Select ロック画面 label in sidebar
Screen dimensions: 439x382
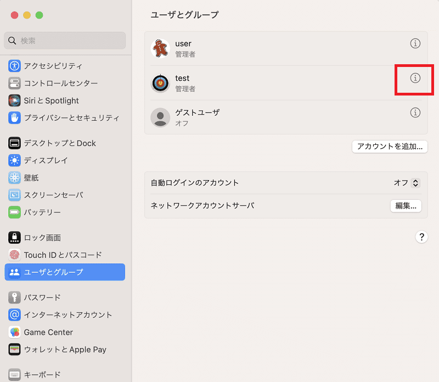(x=42, y=238)
